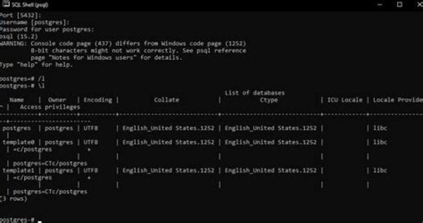Viewport: 423px width, 223px height.
Task: Click the SQL Shell app icon in title bar
Action: coord(6,4)
